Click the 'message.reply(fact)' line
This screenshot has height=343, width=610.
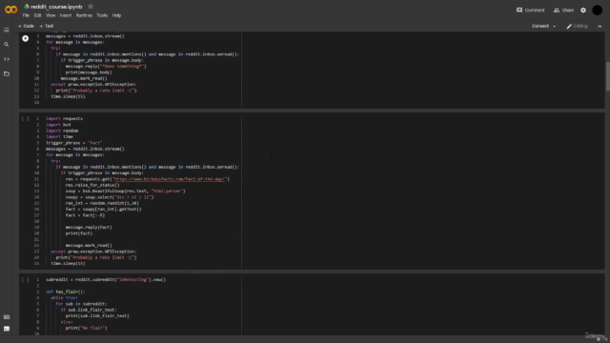[89, 228]
